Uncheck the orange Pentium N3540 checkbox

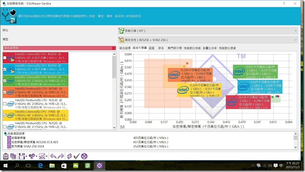[x=5, y=93]
